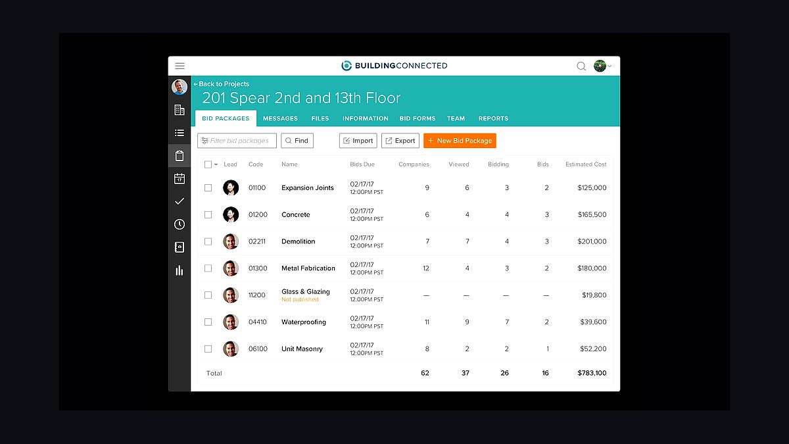Open the buildings icon in sidebar
The height and width of the screenshot is (444, 789).
tap(179, 110)
